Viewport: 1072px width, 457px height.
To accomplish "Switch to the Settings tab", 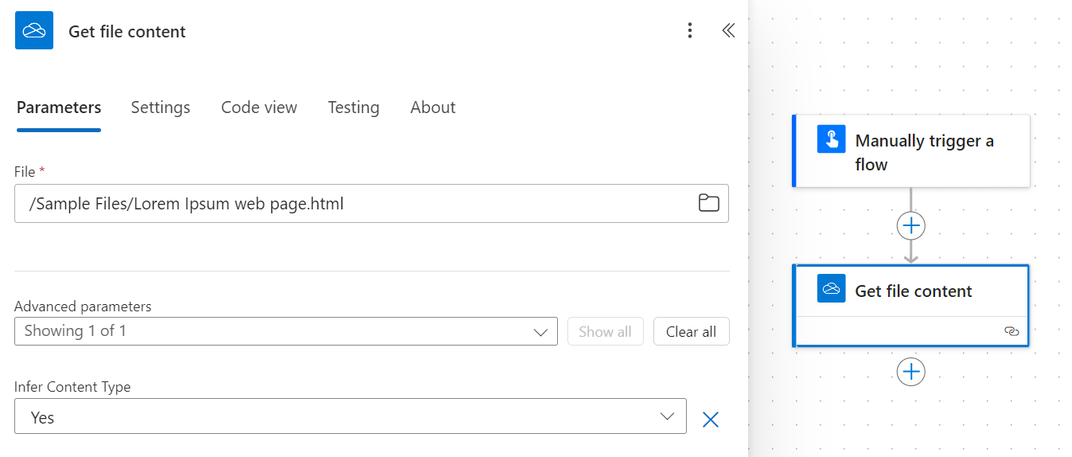I will (161, 107).
